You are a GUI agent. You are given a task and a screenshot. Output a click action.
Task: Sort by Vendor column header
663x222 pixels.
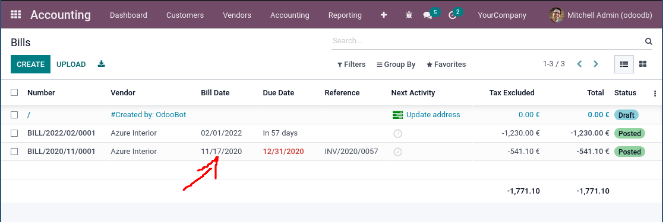[123, 93]
